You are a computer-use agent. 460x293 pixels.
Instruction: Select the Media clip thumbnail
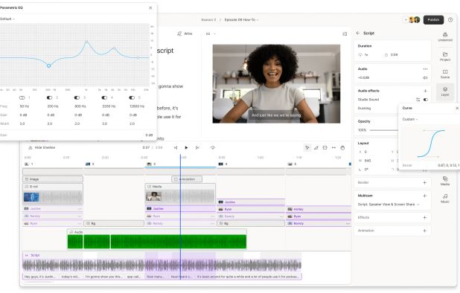click(x=153, y=196)
